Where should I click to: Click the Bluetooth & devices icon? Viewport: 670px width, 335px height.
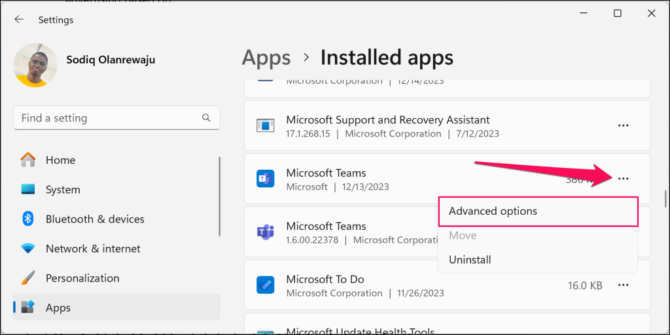coord(27,219)
